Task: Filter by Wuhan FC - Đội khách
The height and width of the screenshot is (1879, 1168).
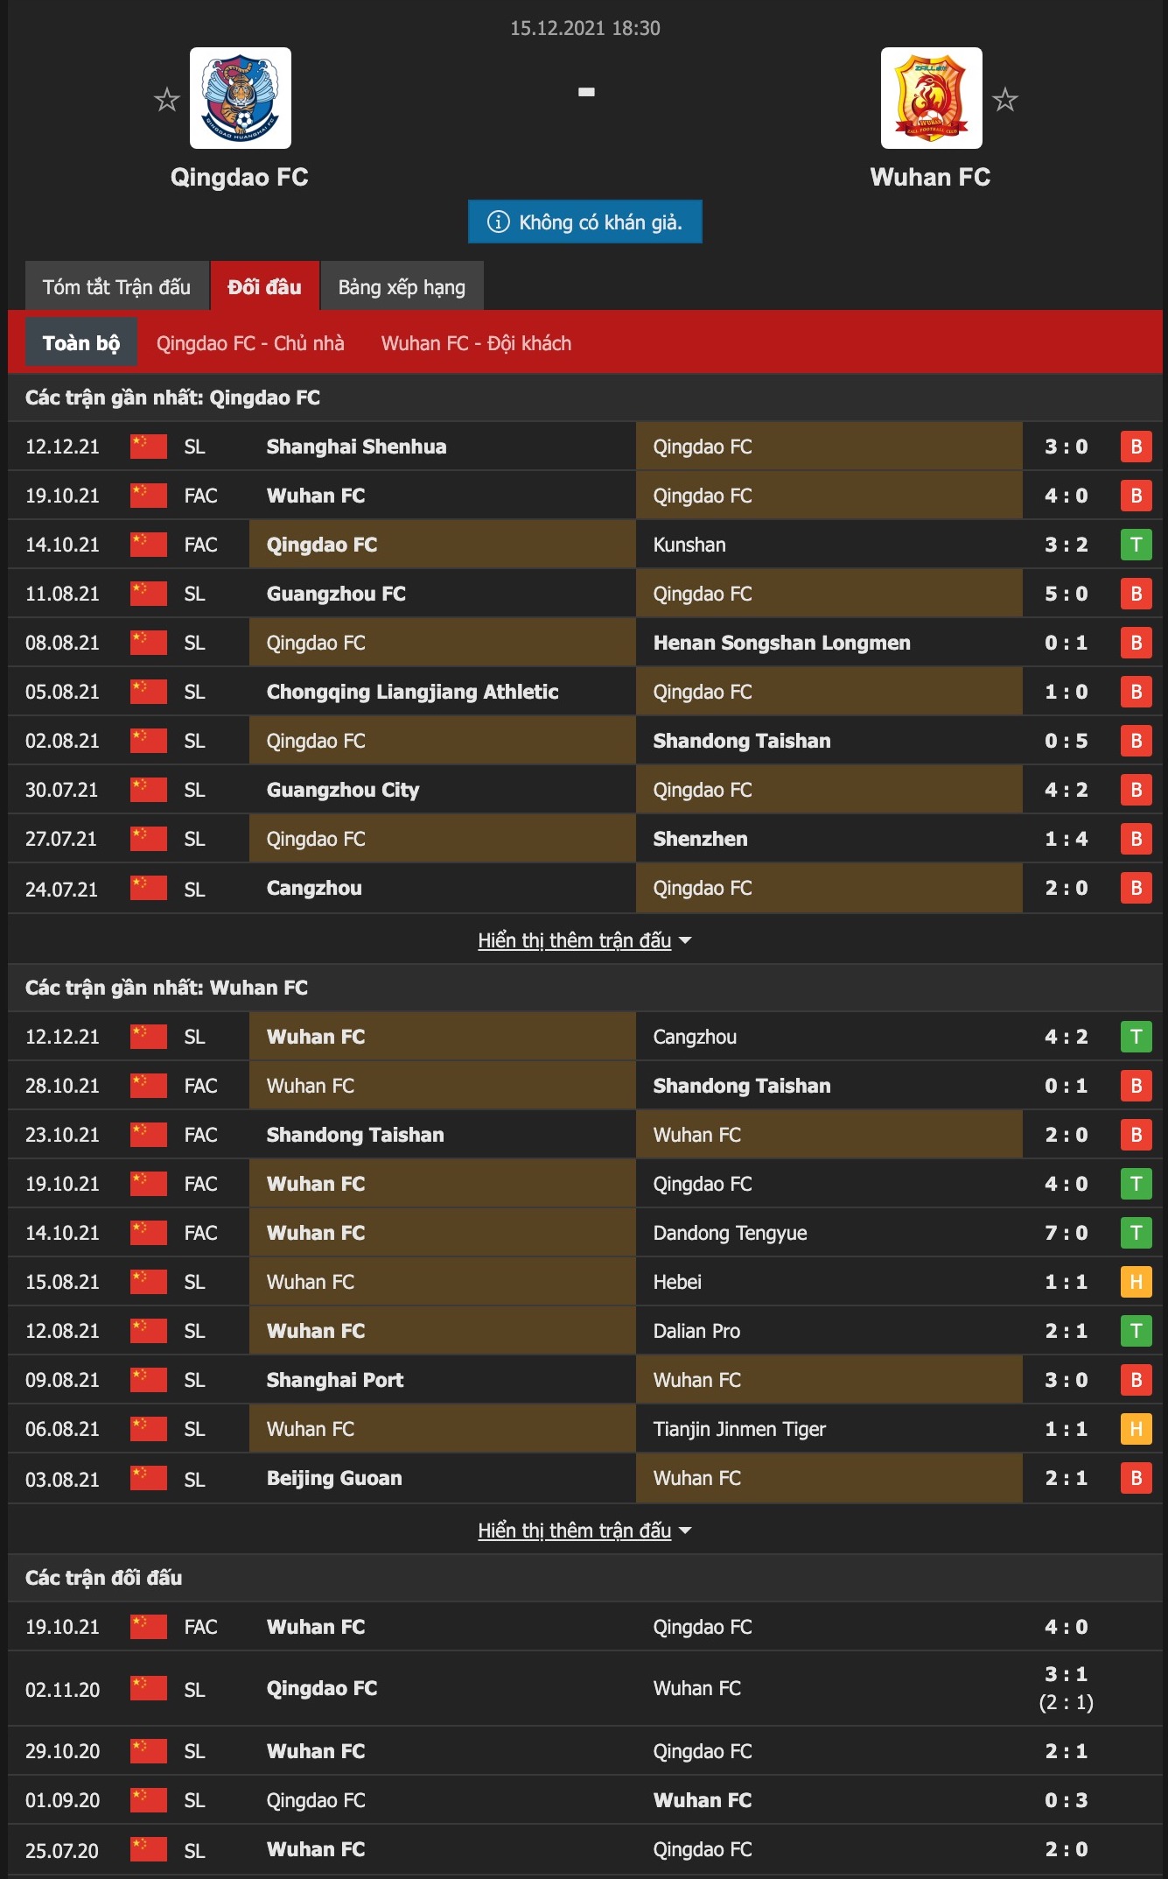Action: (x=476, y=343)
